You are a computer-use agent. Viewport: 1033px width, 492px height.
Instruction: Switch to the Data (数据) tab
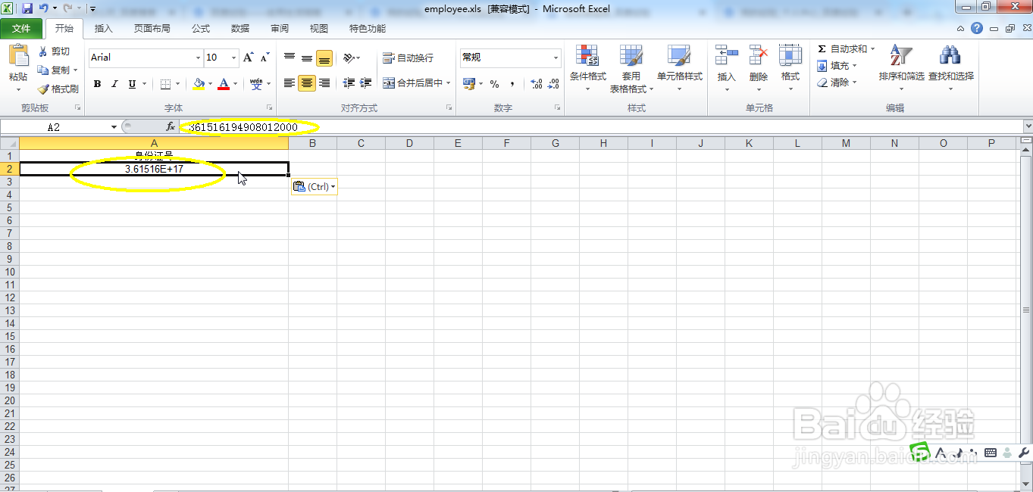[x=240, y=29]
